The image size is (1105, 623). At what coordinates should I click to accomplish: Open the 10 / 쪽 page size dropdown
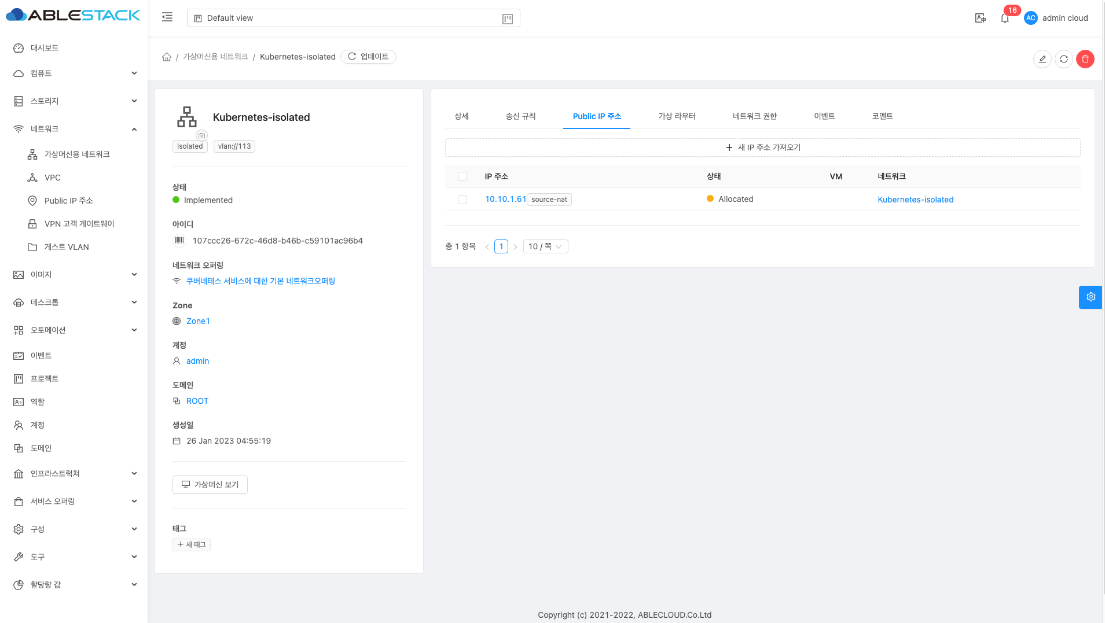coord(545,246)
